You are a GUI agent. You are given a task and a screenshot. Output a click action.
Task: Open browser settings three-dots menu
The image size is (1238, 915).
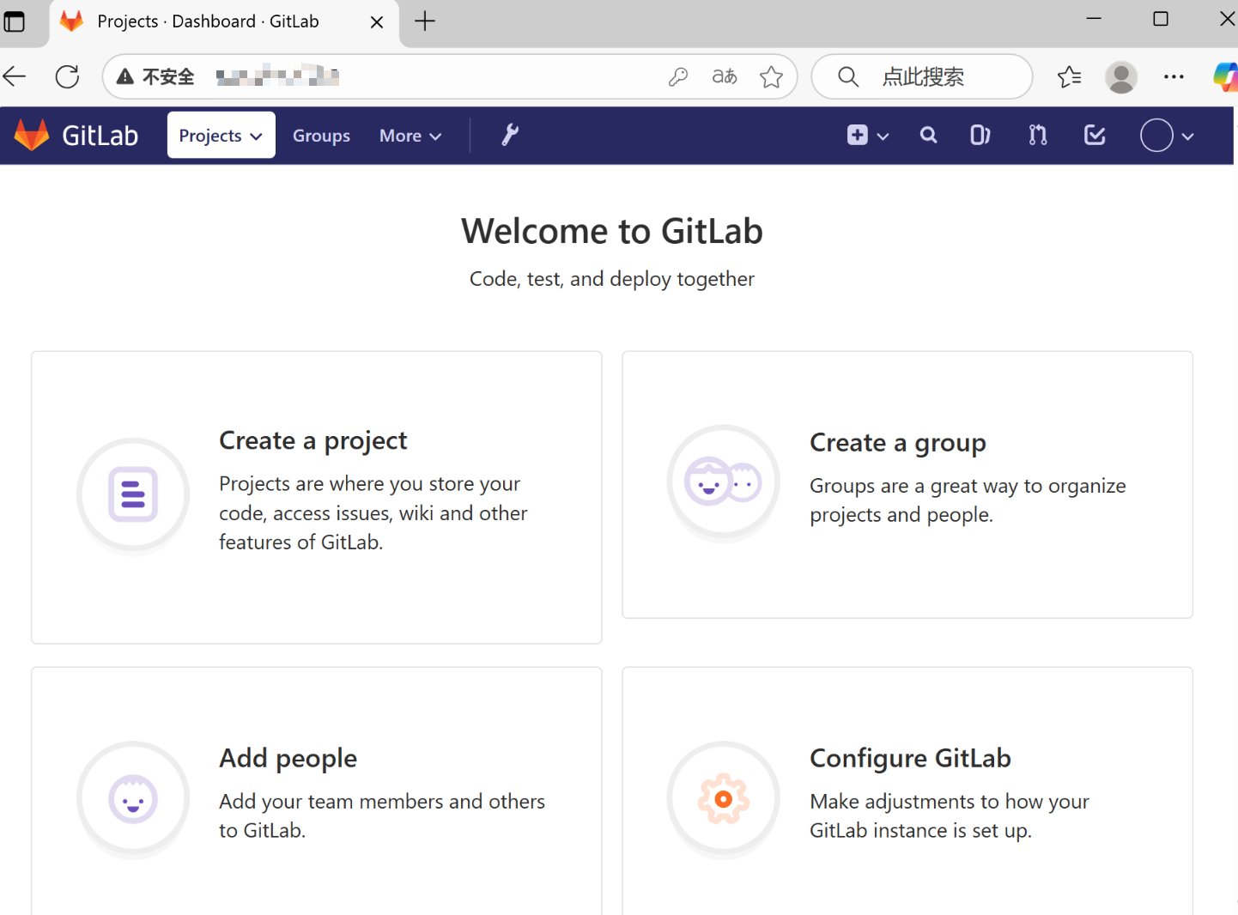click(x=1174, y=76)
